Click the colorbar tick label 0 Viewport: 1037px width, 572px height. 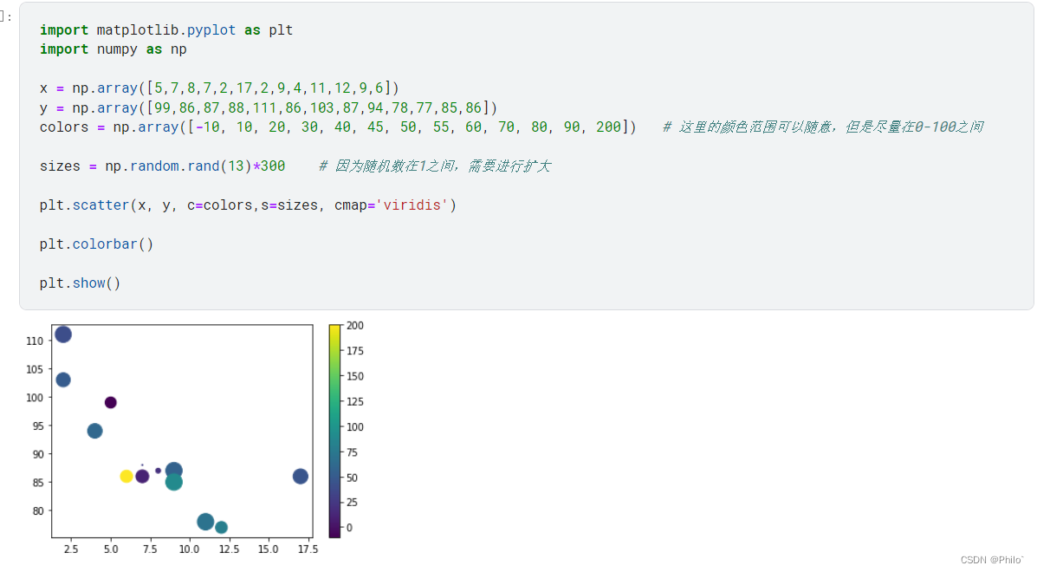(x=349, y=528)
